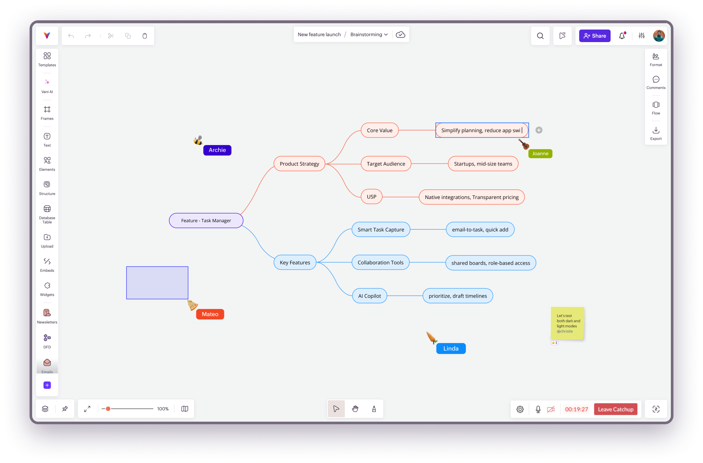Select the Product Strategy node
703x463 pixels.
point(299,164)
